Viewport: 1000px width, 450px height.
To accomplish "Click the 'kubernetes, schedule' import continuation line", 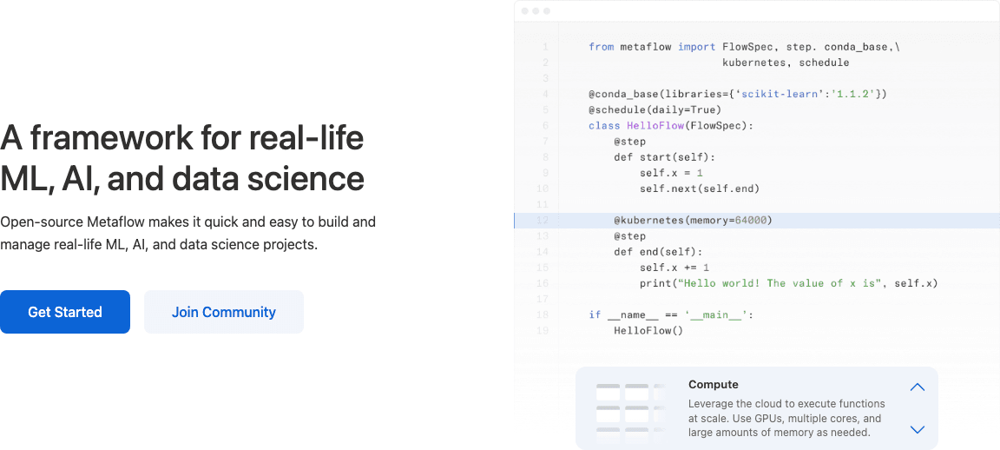I will pos(786,63).
